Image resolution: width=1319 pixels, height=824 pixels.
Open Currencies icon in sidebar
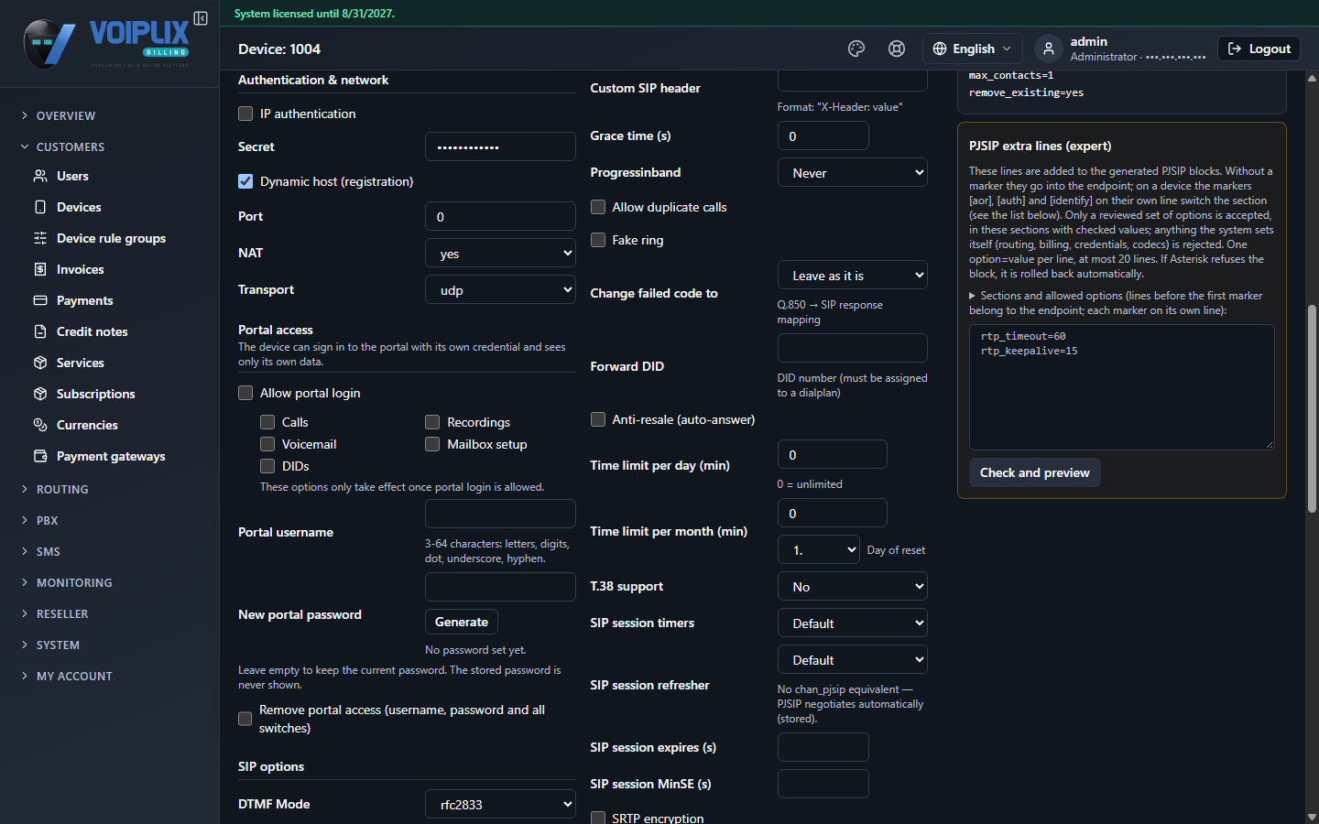(x=40, y=425)
